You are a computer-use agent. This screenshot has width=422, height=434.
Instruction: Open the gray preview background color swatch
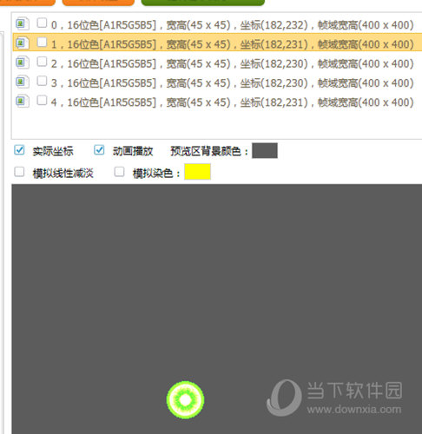pos(265,150)
